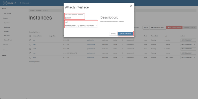
Task: Expand the Identity section in sidebar
Action: 4,55
